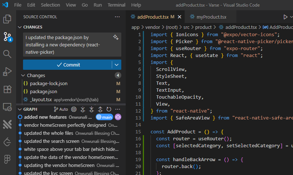
Task: Click the Auto branch filter in Graph
Action: point(61,109)
